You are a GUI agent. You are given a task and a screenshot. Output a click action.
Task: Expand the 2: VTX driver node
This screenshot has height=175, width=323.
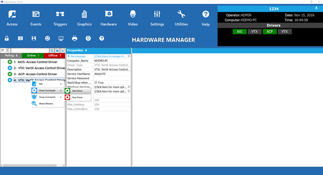[3, 68]
